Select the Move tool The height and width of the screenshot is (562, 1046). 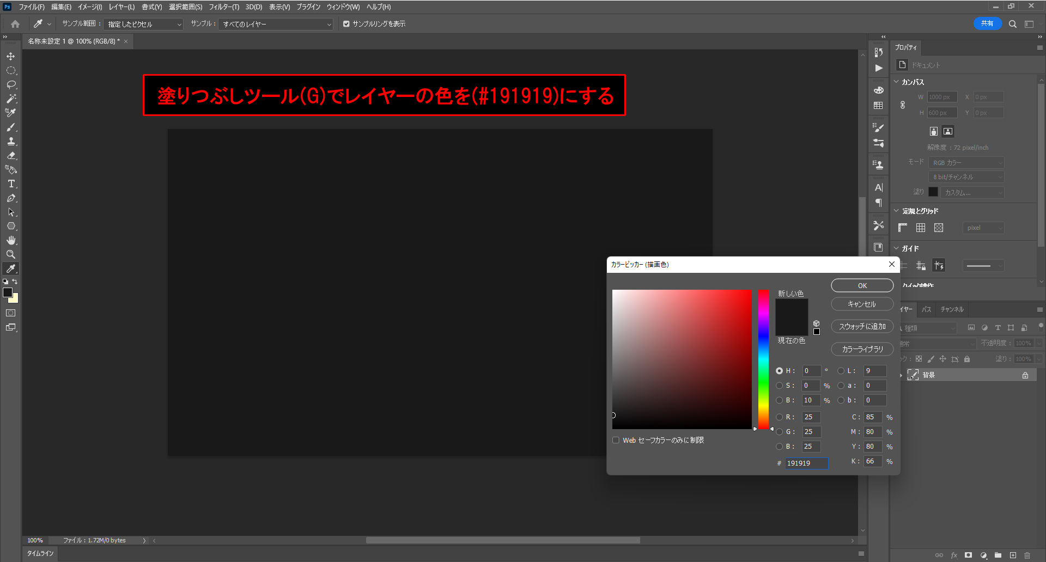(11, 56)
